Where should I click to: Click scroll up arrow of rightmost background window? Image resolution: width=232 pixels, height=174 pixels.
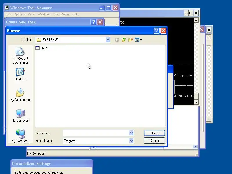point(209,37)
